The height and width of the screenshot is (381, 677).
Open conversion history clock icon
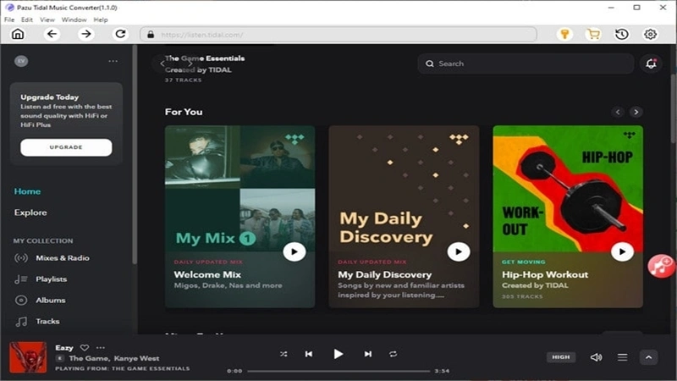pos(622,34)
